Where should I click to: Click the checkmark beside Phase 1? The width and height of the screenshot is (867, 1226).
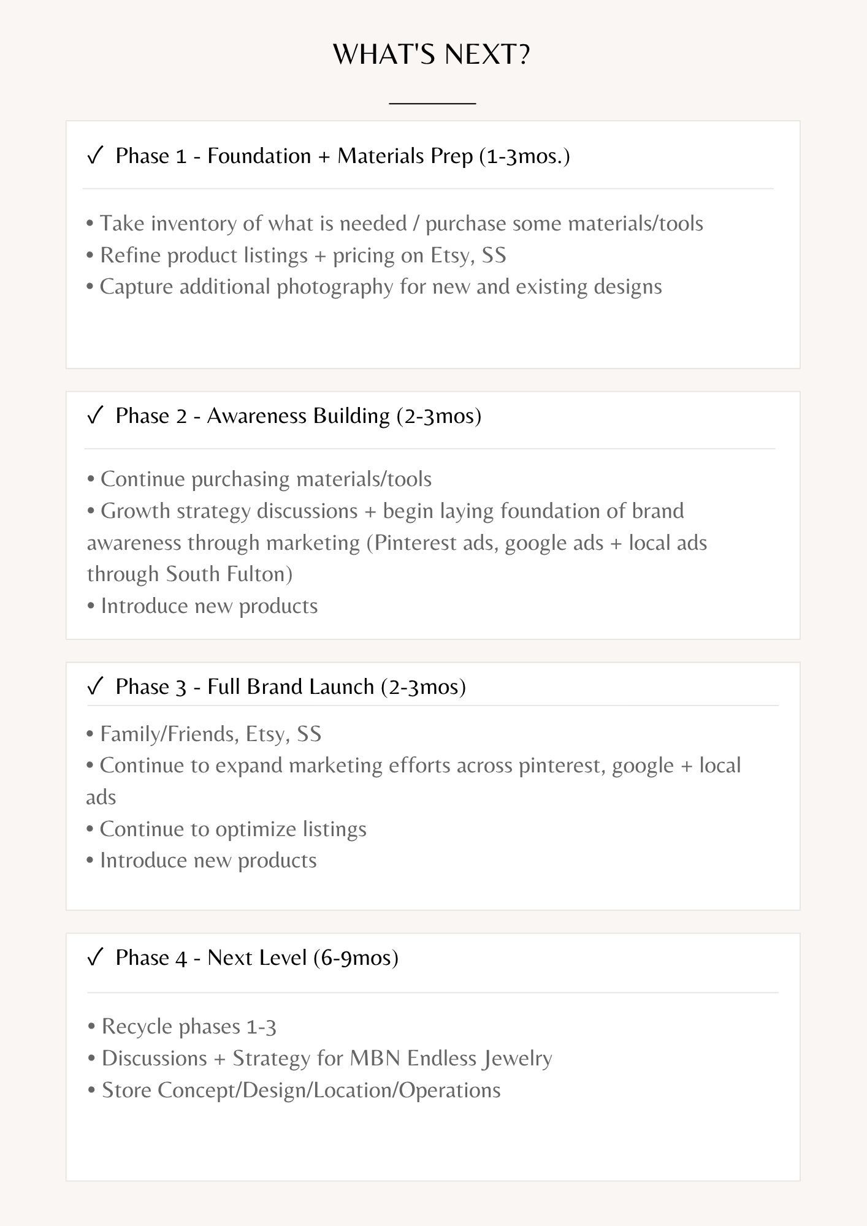click(x=95, y=156)
